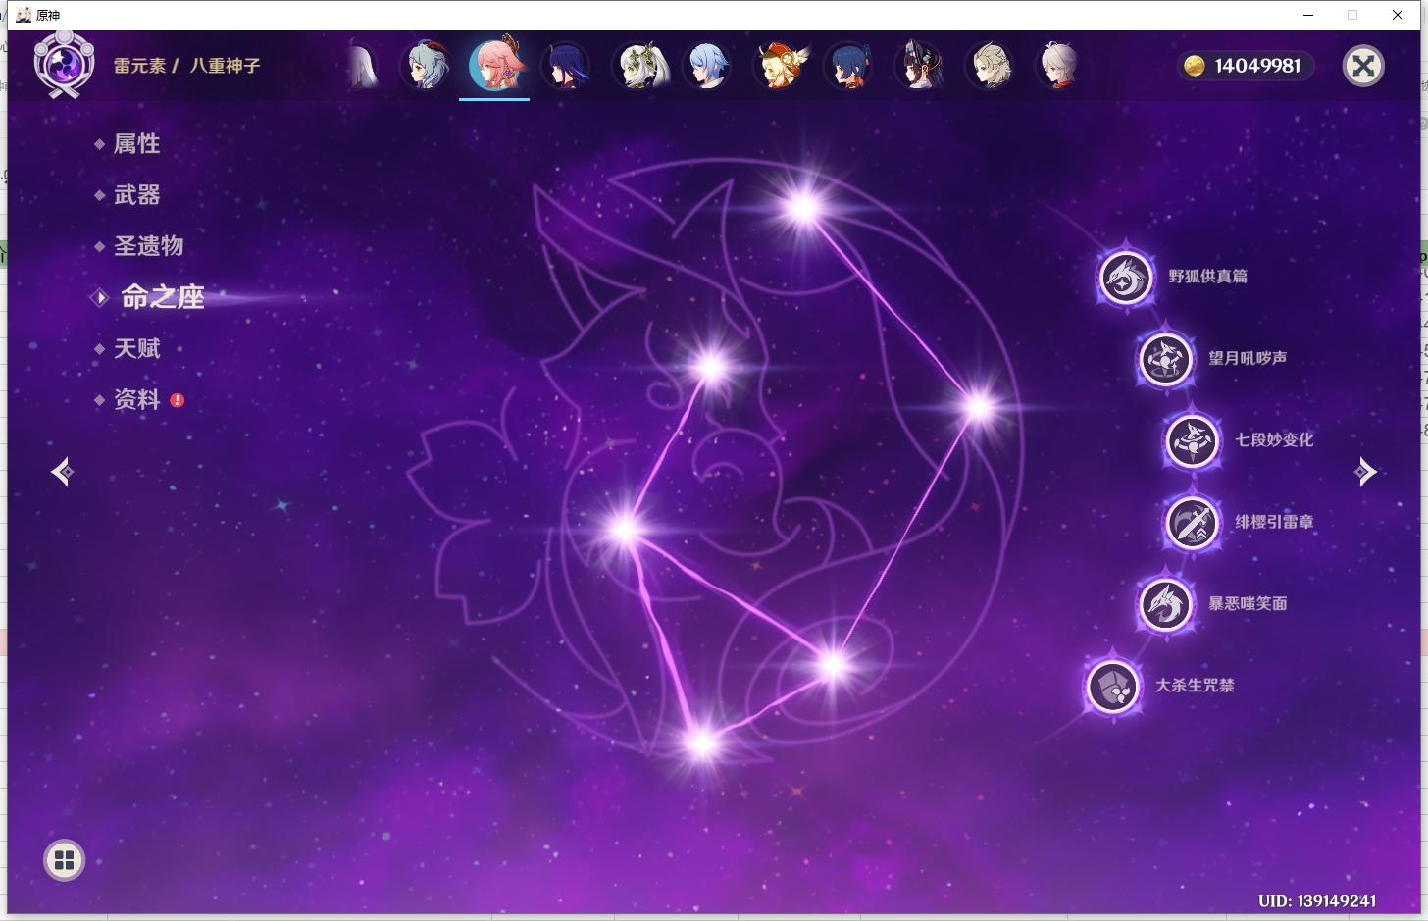This screenshot has height=921, width=1428.
Task: Go to the previous character arrow
Action: click(x=63, y=472)
